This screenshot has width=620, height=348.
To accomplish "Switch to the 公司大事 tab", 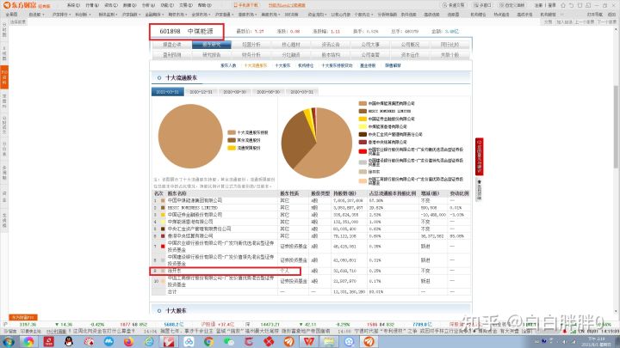I will pos(370,45).
